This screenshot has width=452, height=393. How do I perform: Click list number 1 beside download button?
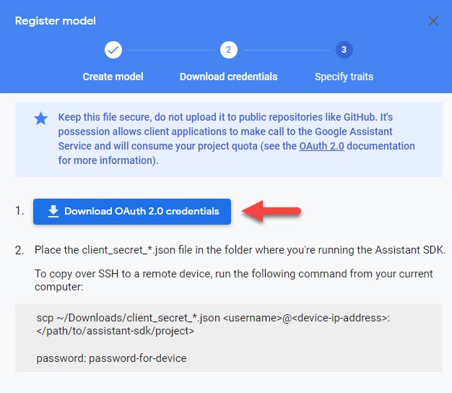coord(19,212)
